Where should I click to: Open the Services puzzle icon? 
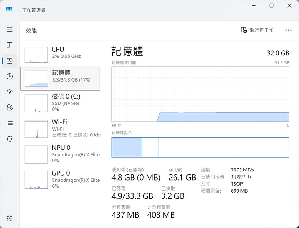pos(10,139)
